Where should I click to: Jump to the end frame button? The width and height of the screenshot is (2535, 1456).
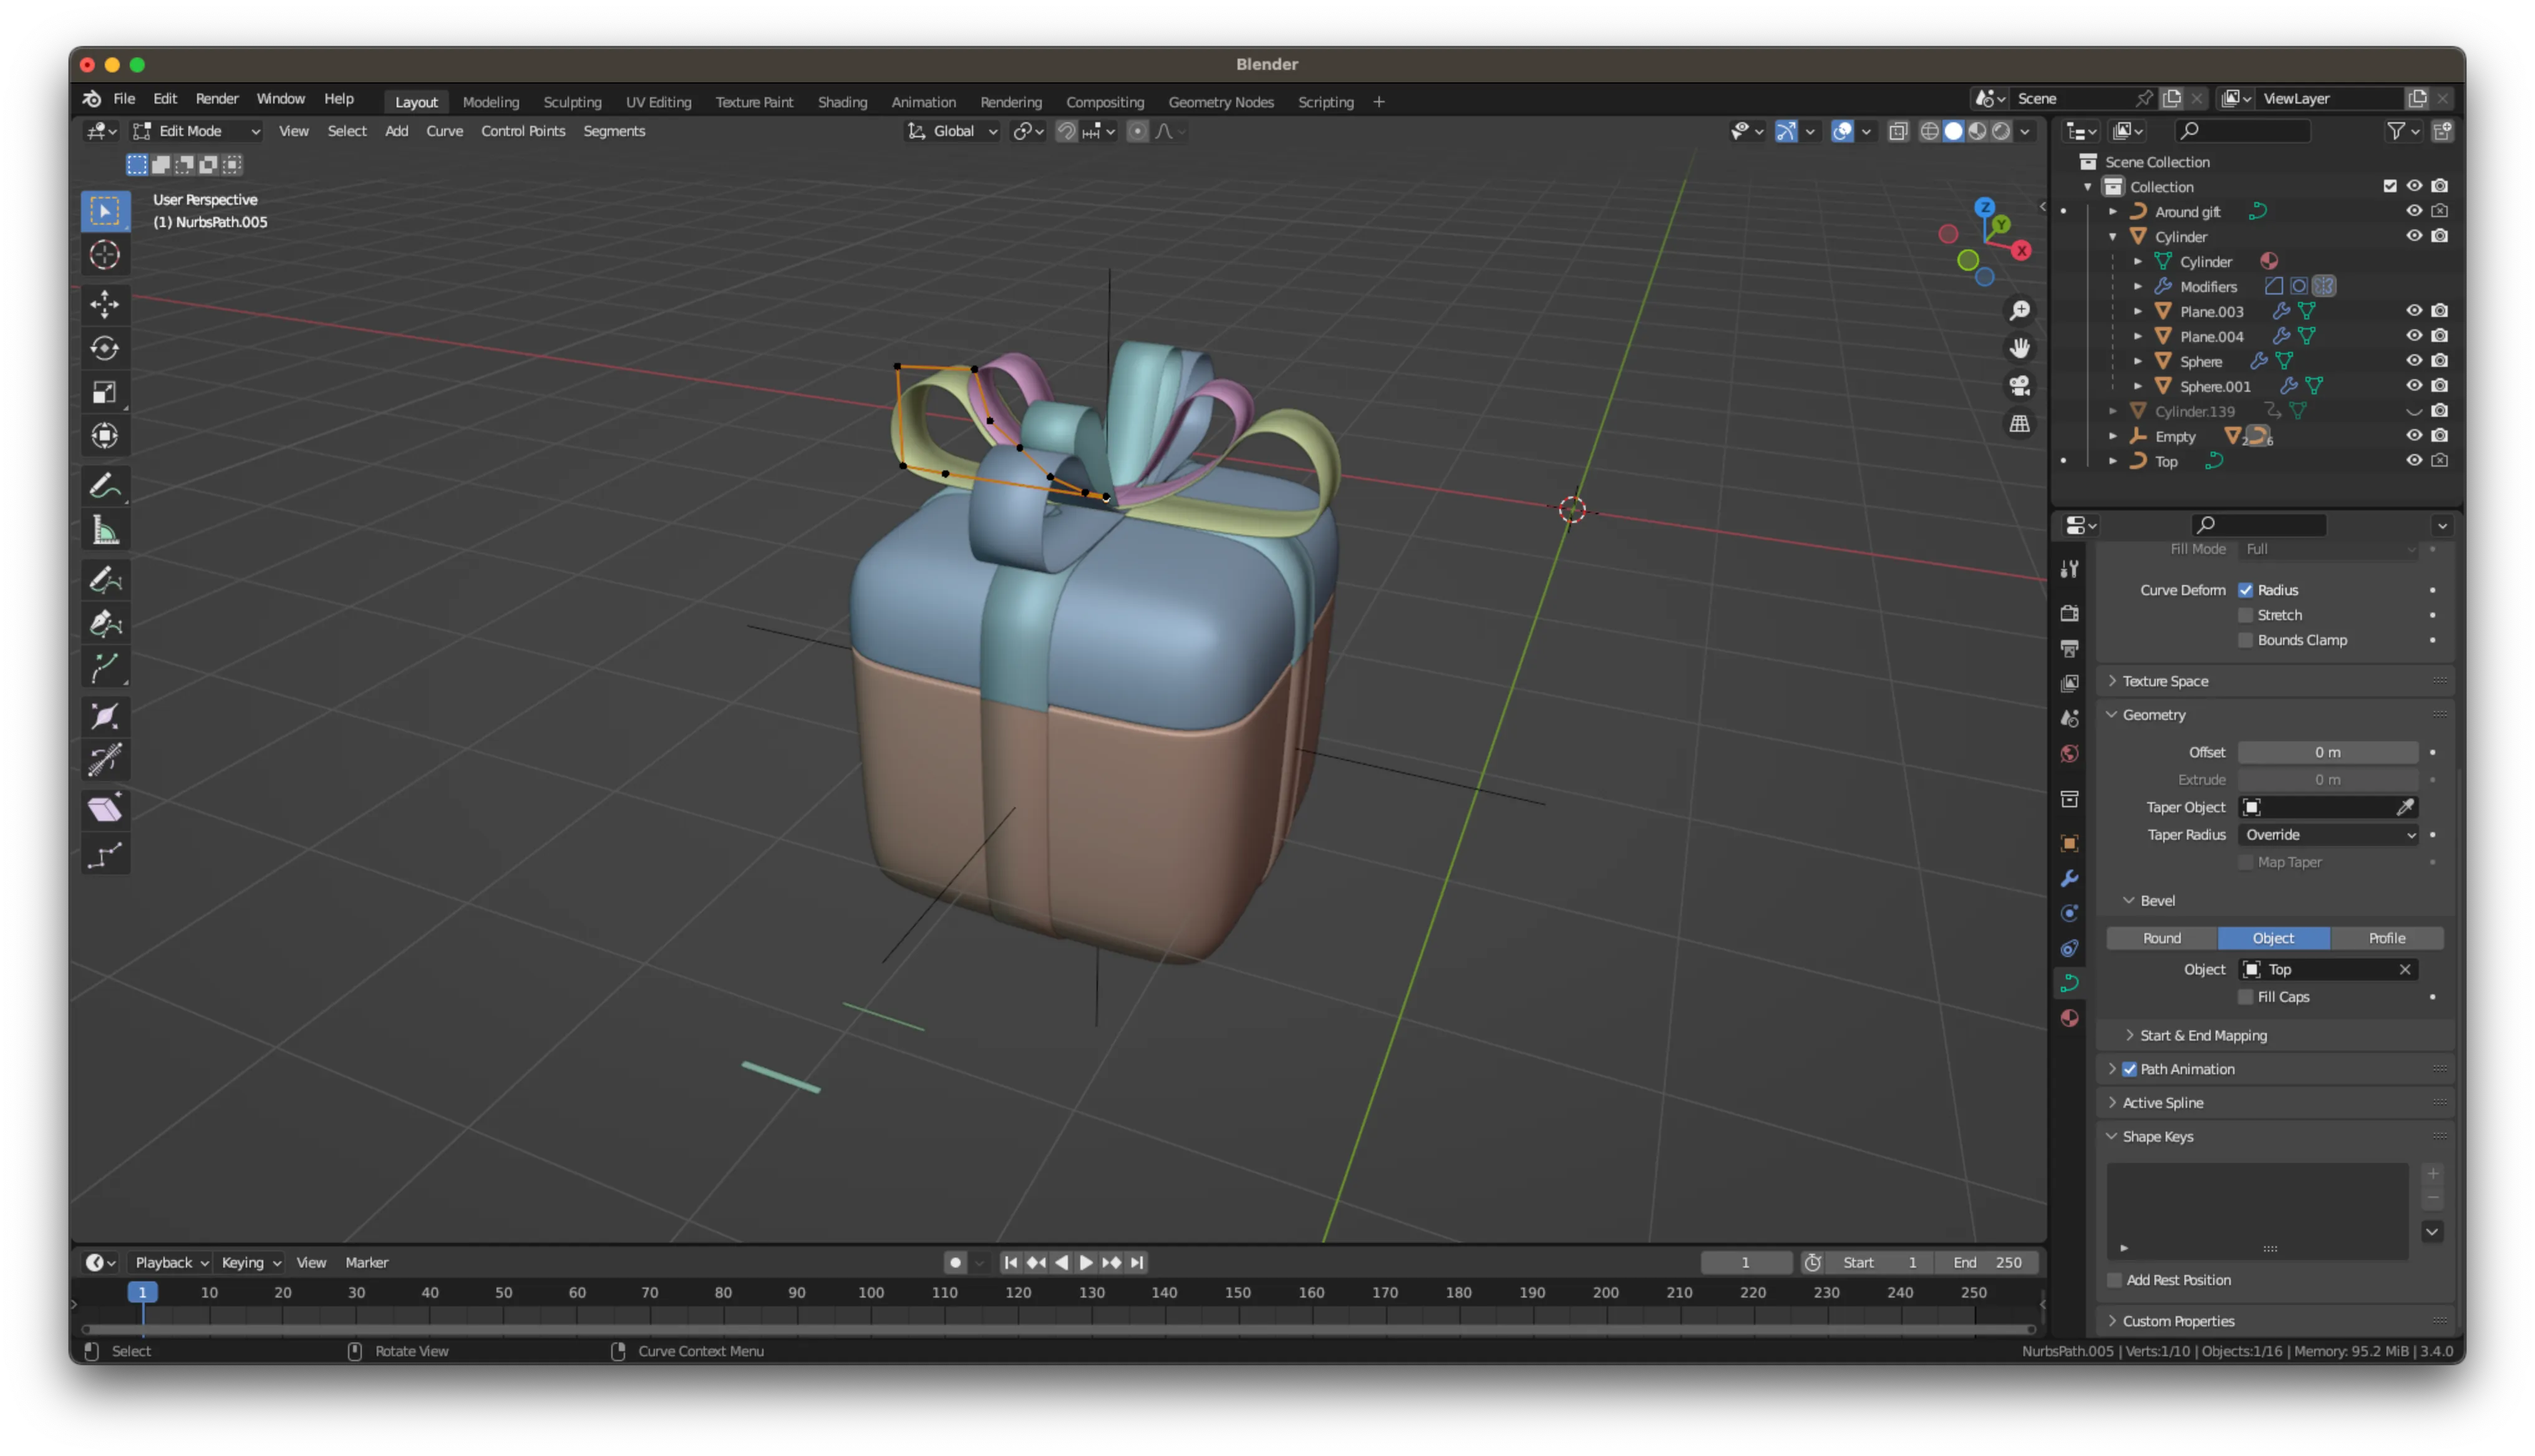(1137, 1263)
